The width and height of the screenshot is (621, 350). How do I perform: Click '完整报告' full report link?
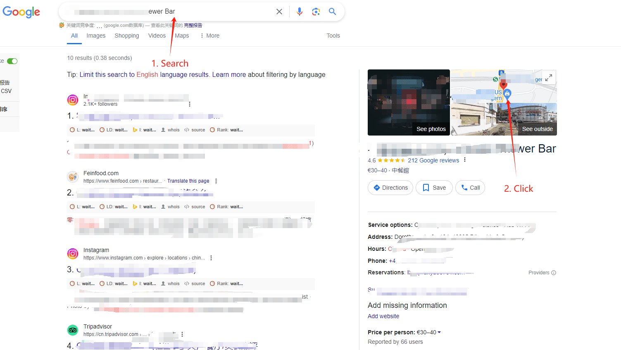pyautogui.click(x=193, y=25)
